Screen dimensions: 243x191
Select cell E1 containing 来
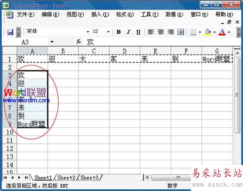(155, 59)
